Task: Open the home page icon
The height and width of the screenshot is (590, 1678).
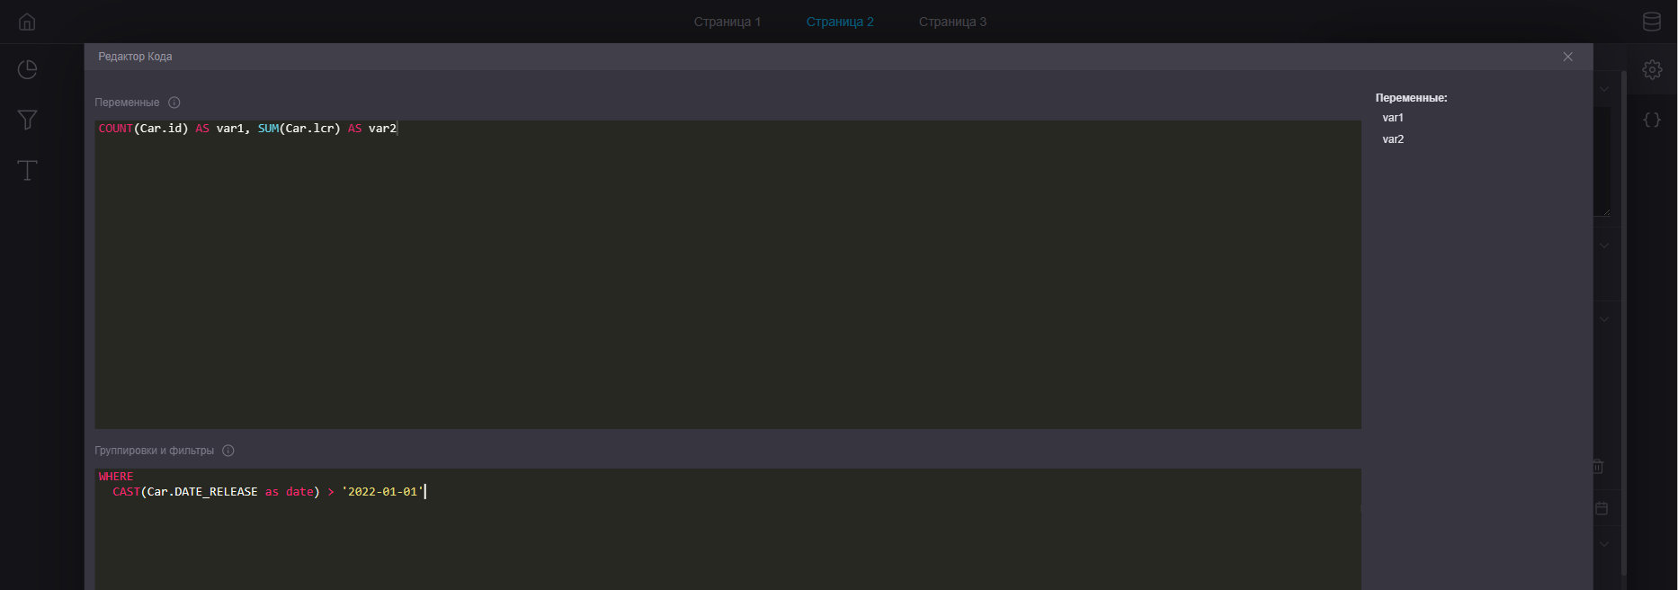Action: click(x=27, y=22)
